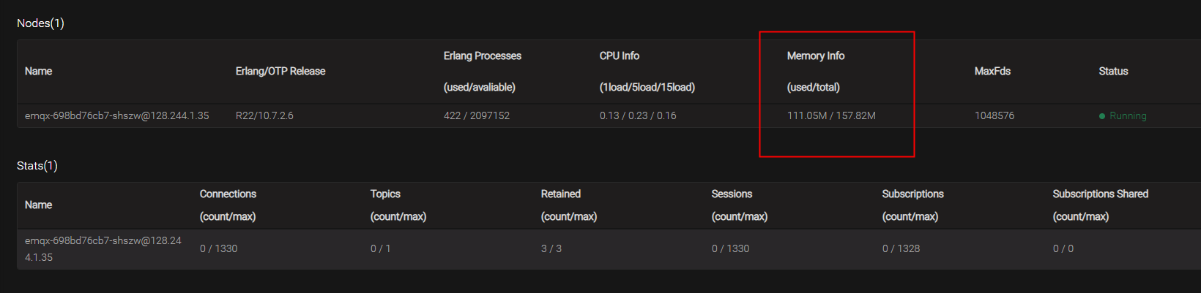Click the green Running status dot
Image resolution: width=1201 pixels, height=293 pixels.
coord(1102,116)
